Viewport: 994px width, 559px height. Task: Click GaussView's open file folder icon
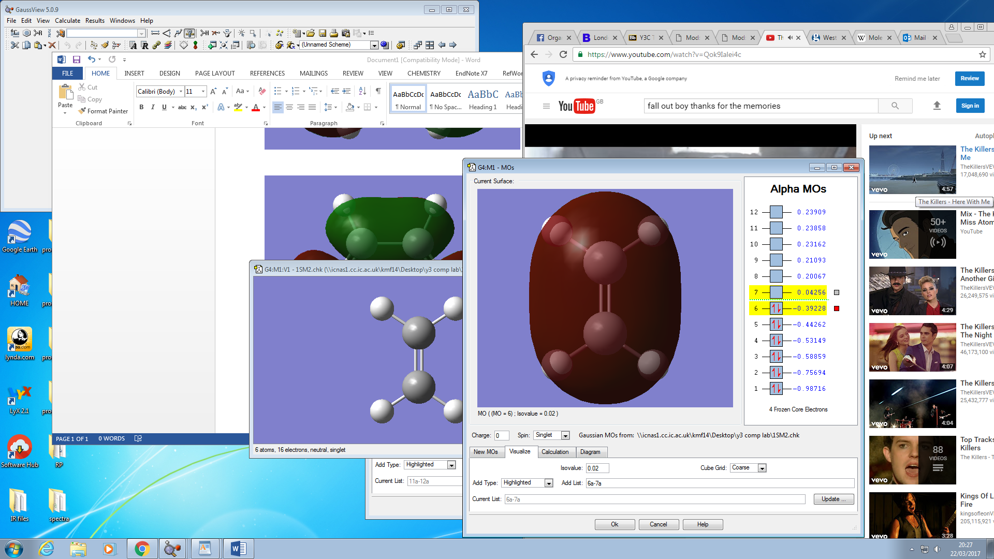310,33
